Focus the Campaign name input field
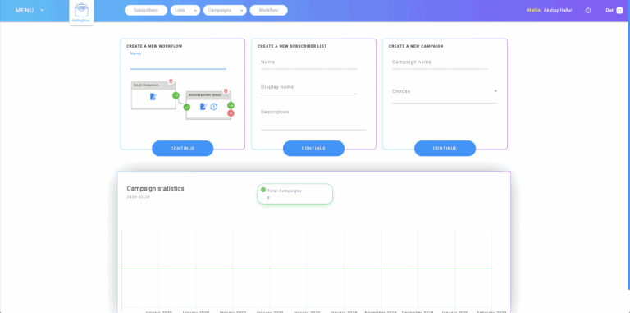The width and height of the screenshot is (630, 313). (x=440, y=62)
